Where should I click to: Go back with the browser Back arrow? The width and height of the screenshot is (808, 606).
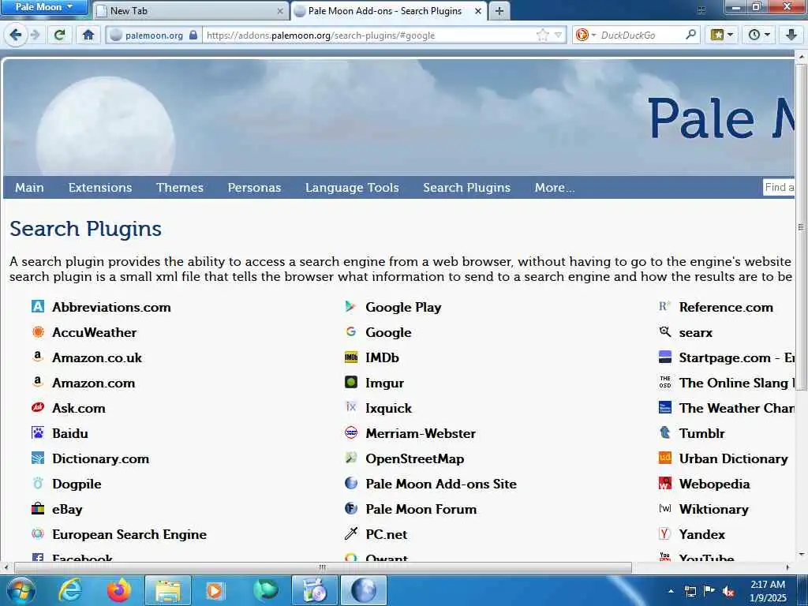tap(16, 35)
